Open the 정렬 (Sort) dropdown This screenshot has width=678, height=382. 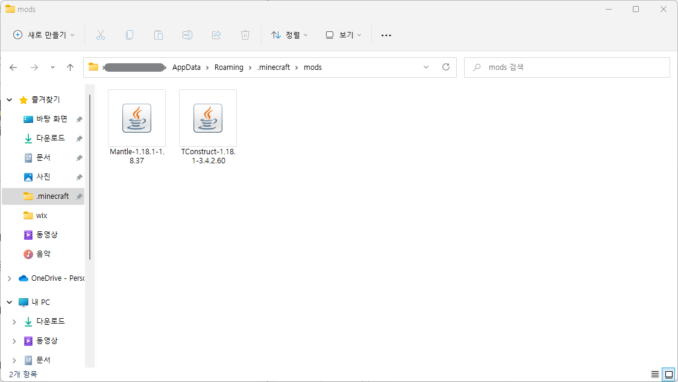(289, 35)
